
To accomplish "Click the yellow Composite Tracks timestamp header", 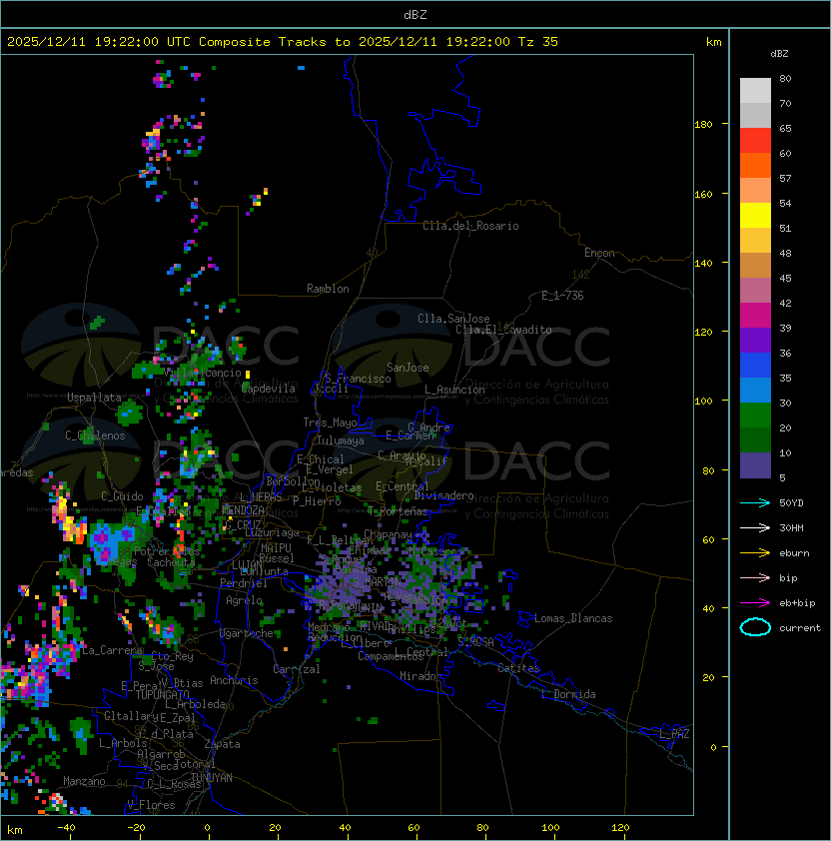I will point(283,42).
